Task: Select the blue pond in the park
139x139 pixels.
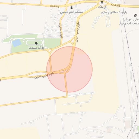Action: [x=17, y=43]
